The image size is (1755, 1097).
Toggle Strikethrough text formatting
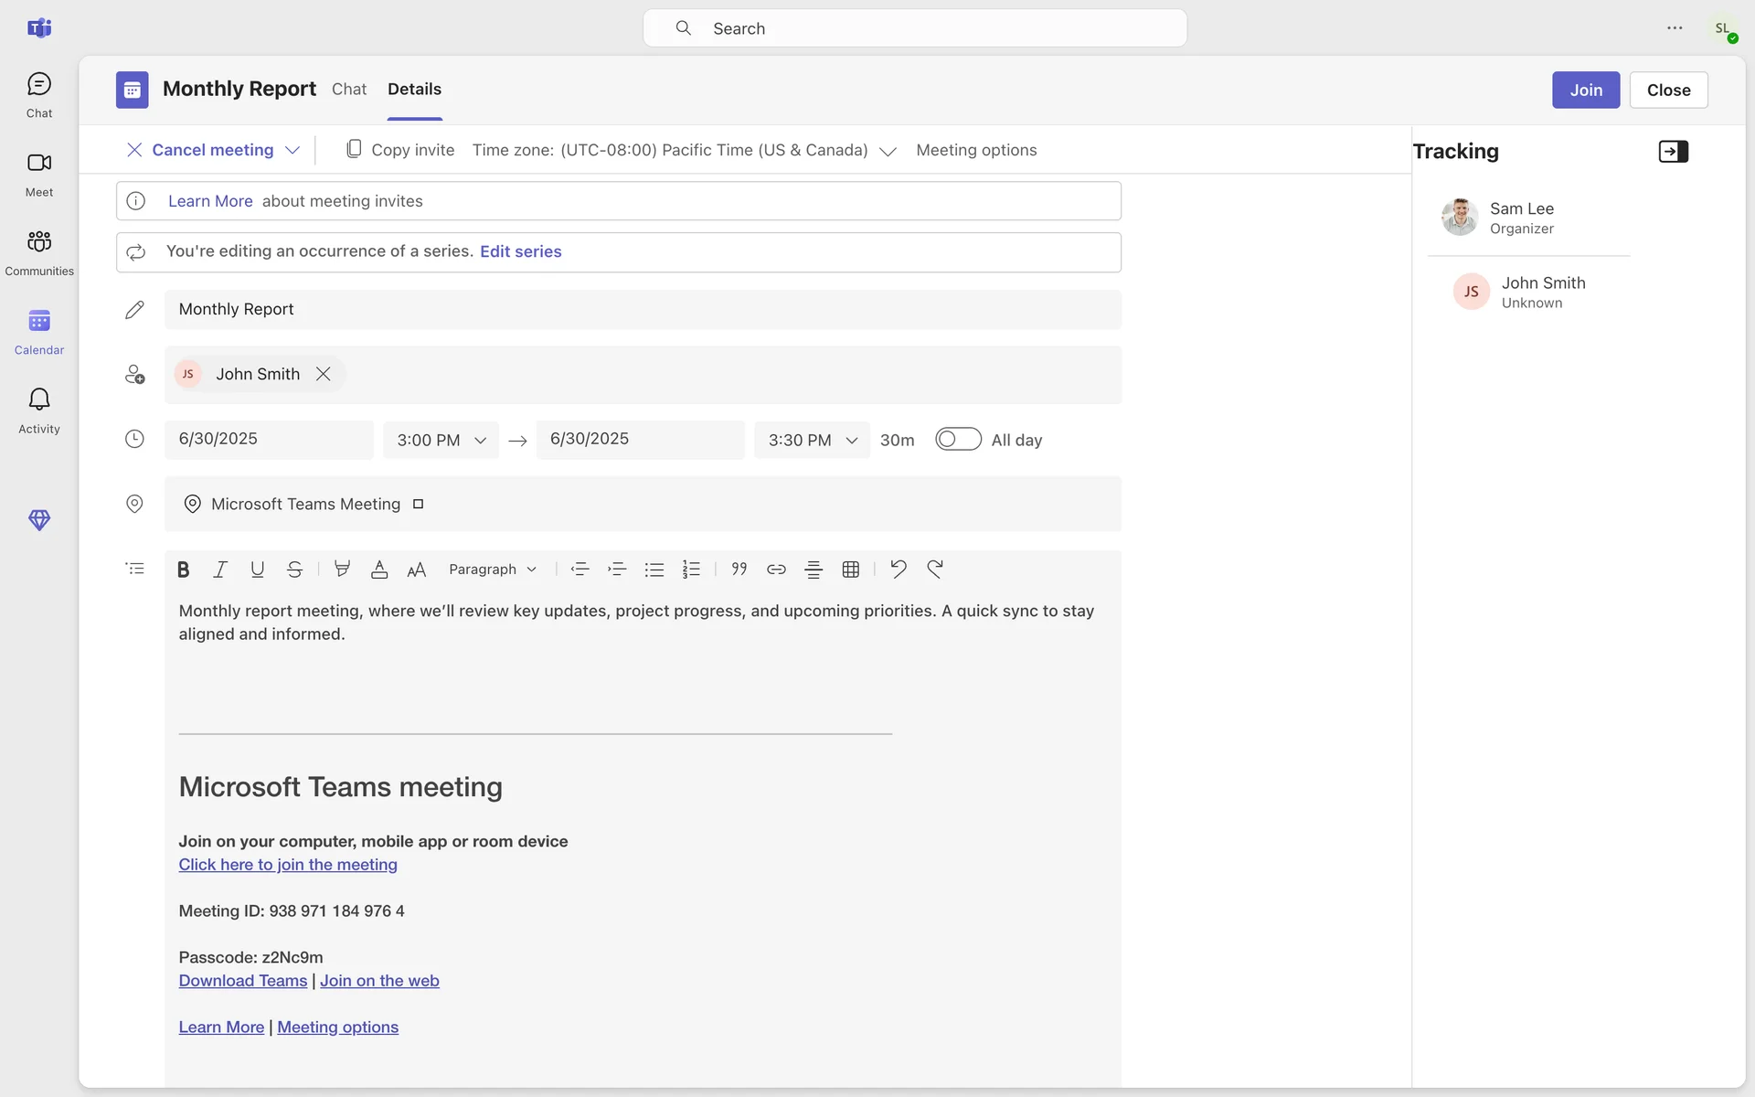(294, 570)
